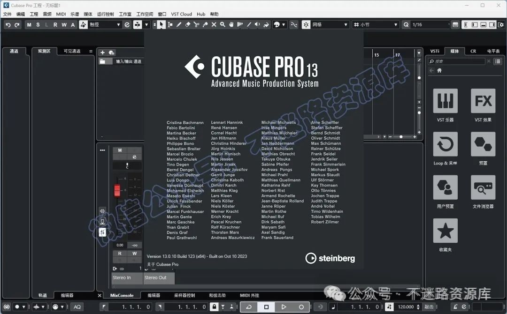The width and height of the screenshot is (507, 314).
Task: Open the 网格 snap type dropdown
Action: click(330, 24)
